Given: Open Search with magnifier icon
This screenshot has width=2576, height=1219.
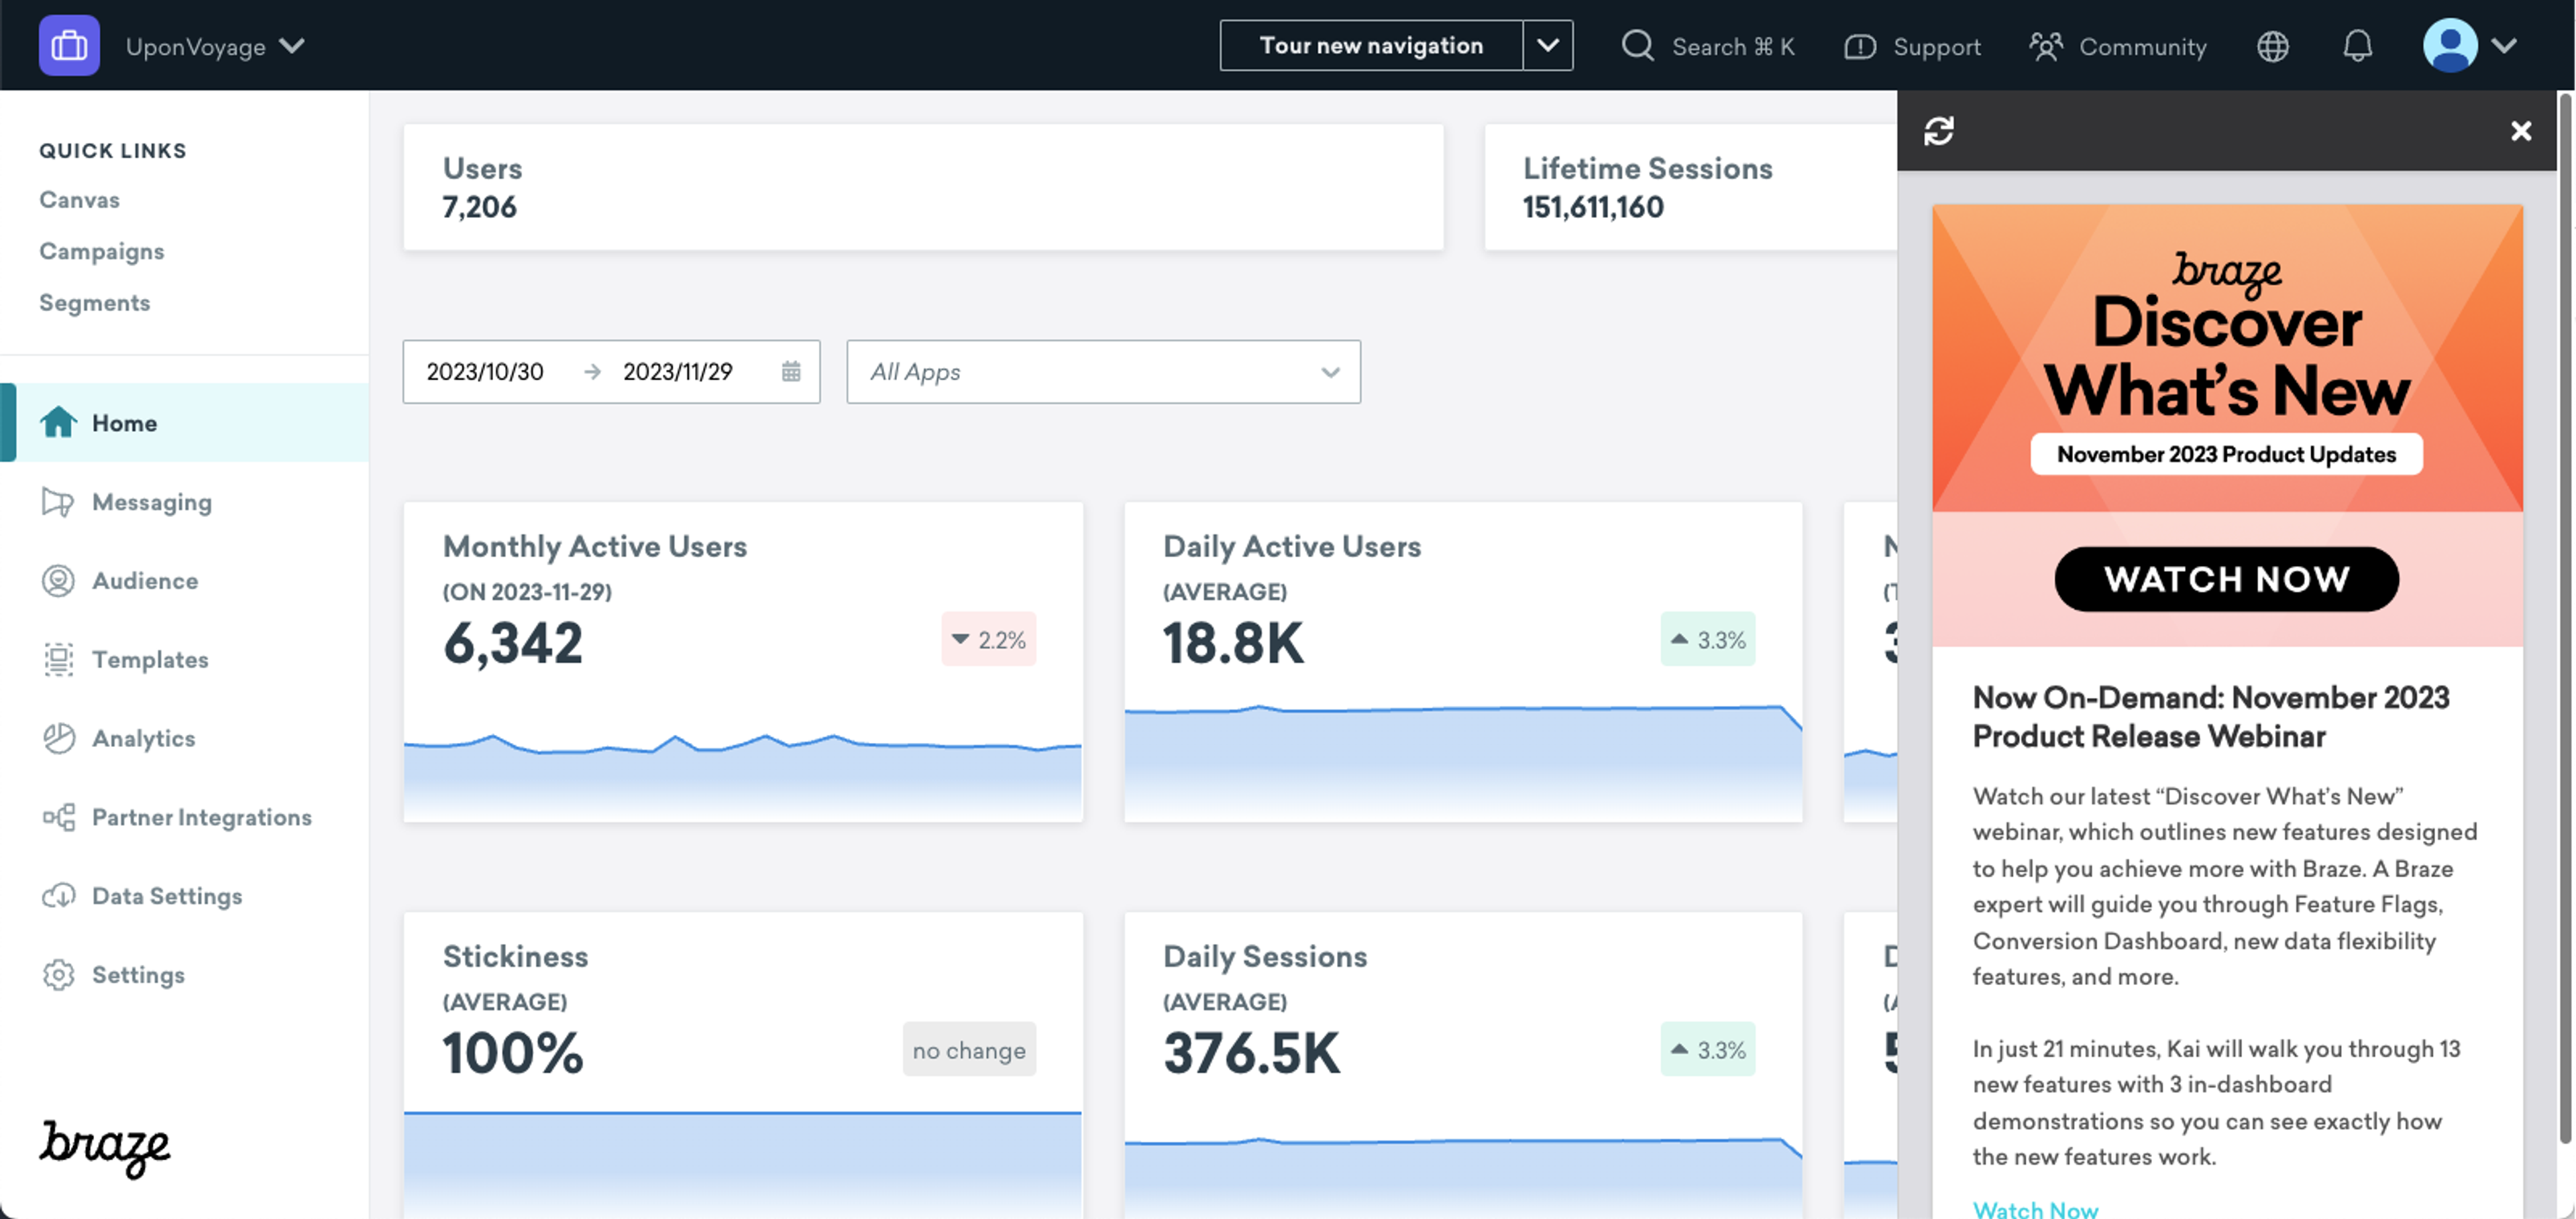Looking at the screenshot, I should point(1637,46).
